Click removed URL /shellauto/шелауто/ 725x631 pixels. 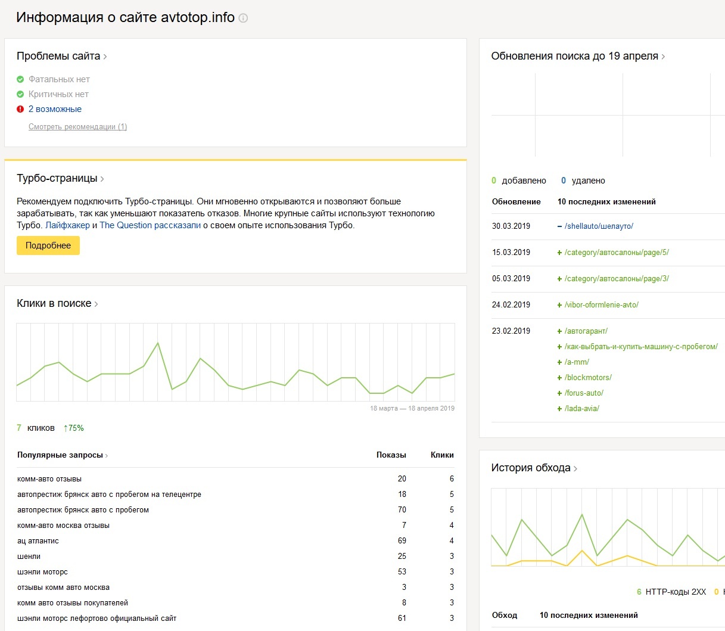[x=599, y=226]
